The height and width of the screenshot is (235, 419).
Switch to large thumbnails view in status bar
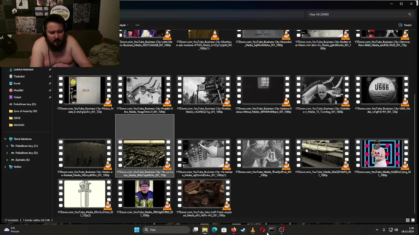(413, 220)
